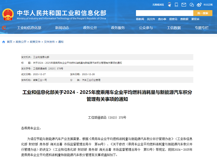Click the mail envelope icon
217x160 pixels.
[x=184, y=5]
